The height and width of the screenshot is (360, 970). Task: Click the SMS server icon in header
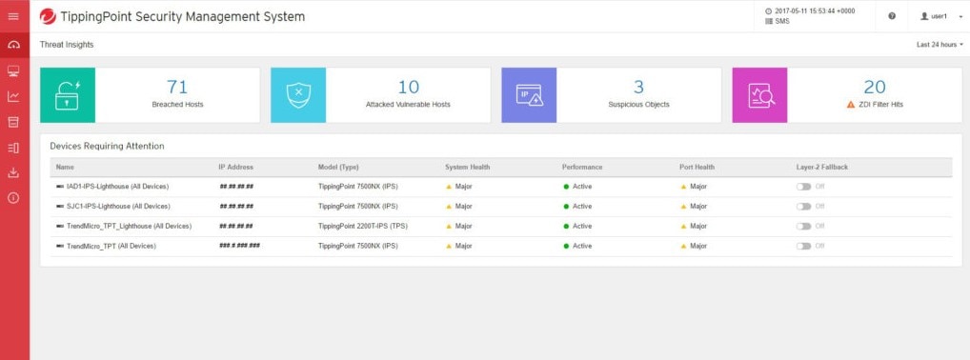point(769,21)
